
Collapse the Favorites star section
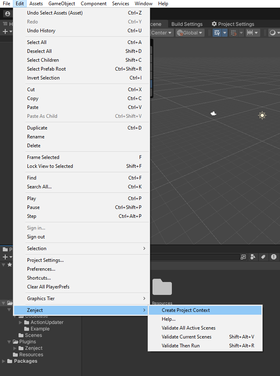point(3,265)
